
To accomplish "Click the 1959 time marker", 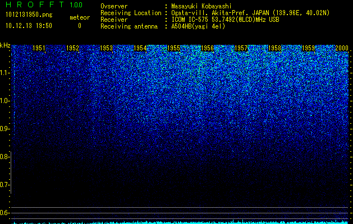I will (308, 48).
